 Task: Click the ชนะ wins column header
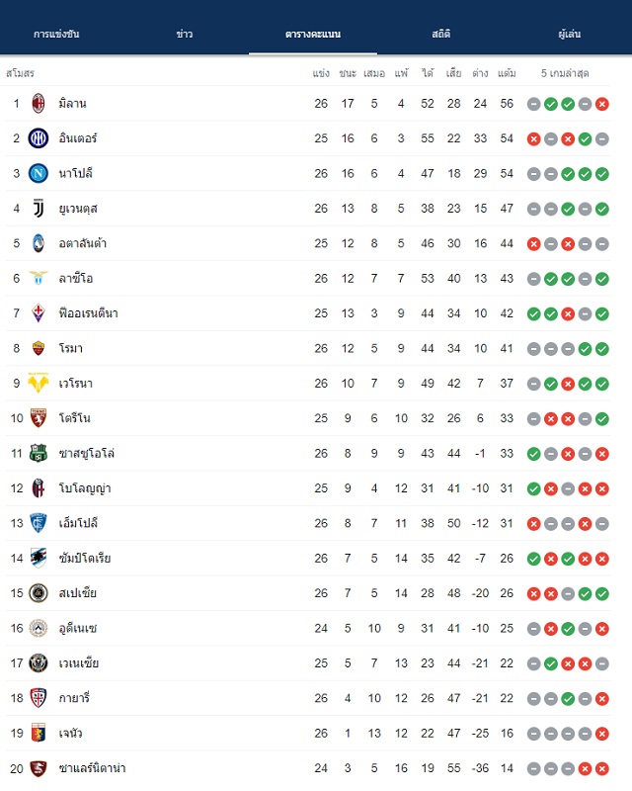348,73
